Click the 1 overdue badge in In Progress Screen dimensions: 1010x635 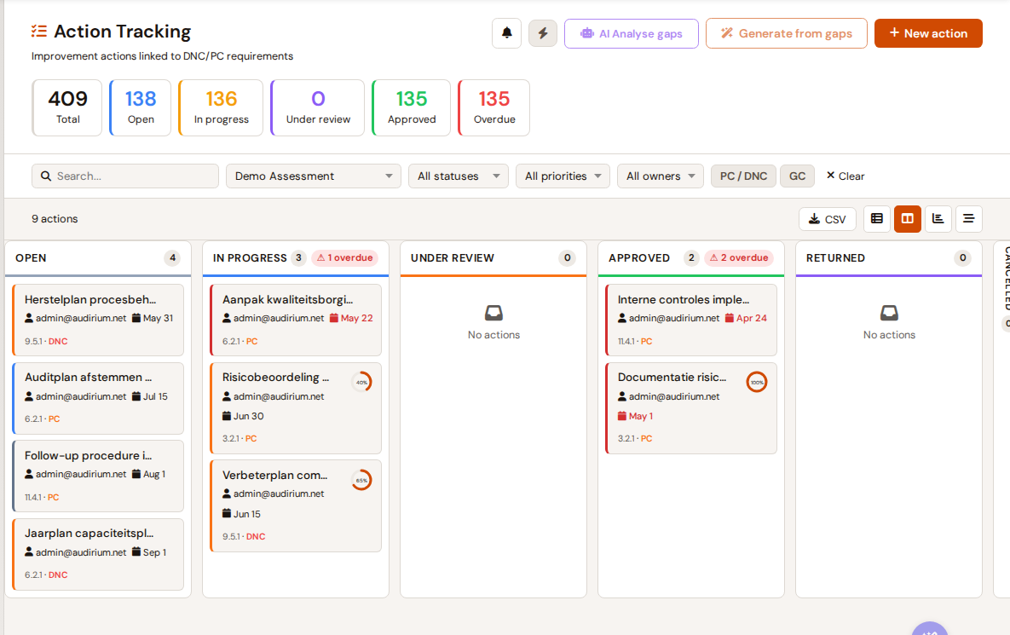(x=345, y=257)
